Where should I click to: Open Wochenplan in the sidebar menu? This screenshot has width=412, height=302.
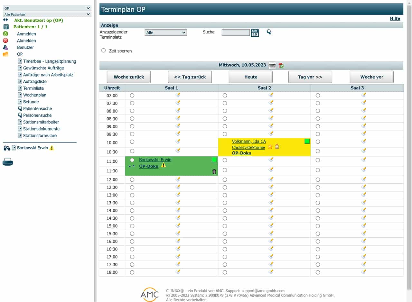pos(34,95)
